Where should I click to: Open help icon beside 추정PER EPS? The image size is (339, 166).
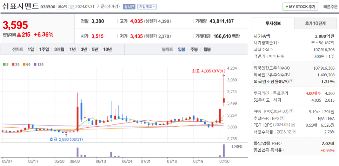point(282,118)
